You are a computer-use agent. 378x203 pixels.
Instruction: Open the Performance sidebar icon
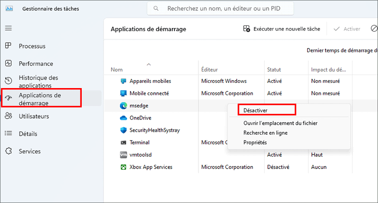coord(8,64)
